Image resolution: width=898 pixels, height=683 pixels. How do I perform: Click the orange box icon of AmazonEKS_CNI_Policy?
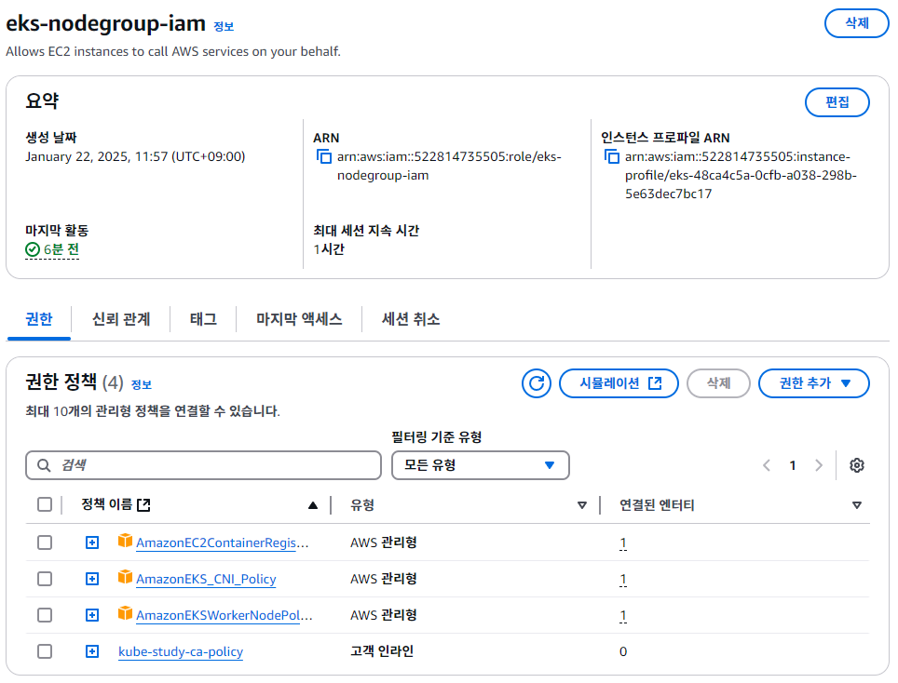click(125, 577)
